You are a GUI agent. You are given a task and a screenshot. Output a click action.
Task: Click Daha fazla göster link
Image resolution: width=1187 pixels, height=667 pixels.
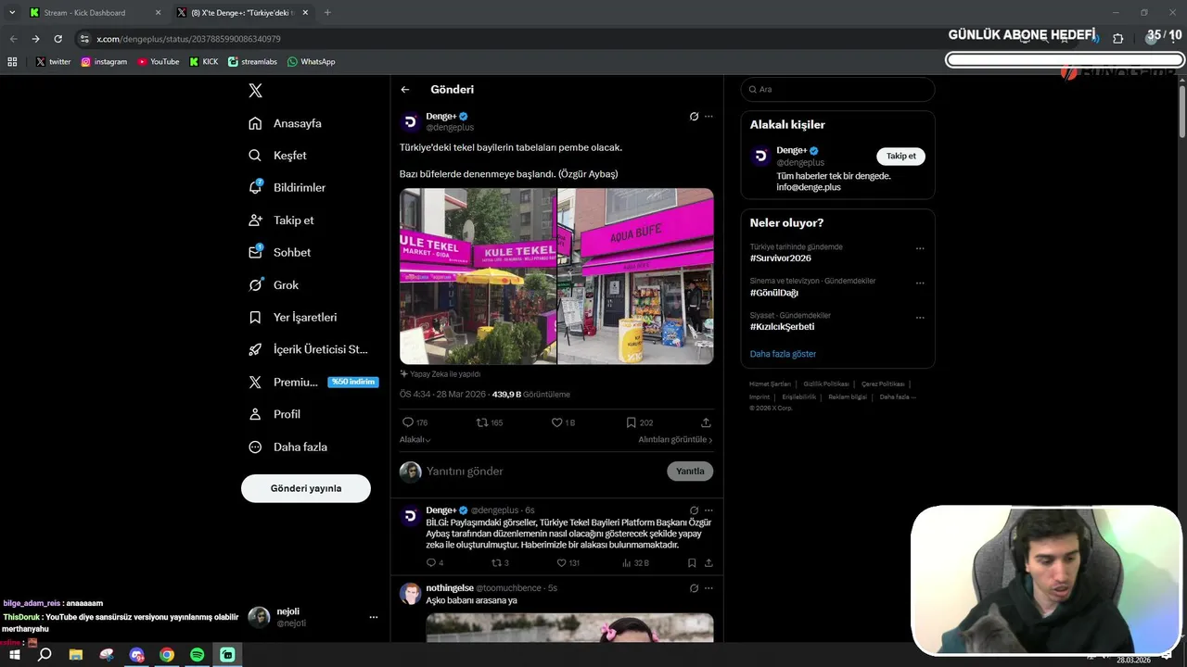783,354
